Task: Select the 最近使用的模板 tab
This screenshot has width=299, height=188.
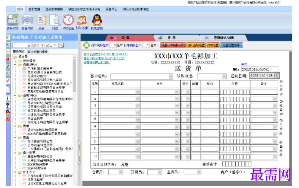Action: (37, 52)
